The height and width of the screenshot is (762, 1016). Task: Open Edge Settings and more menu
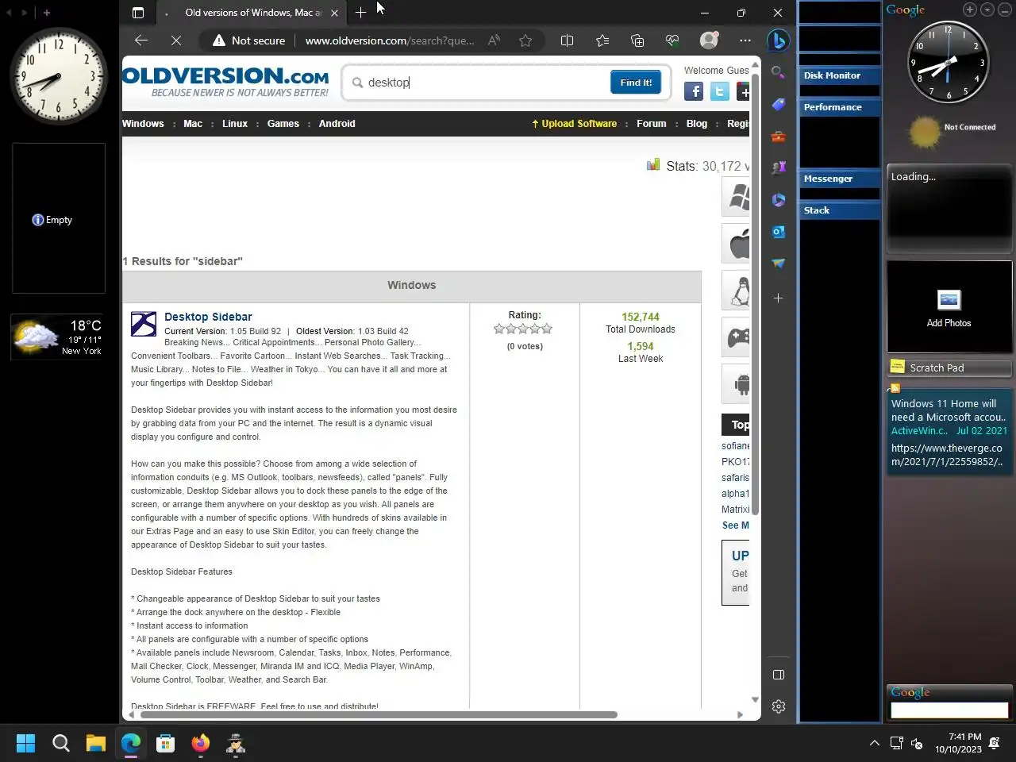click(x=745, y=40)
